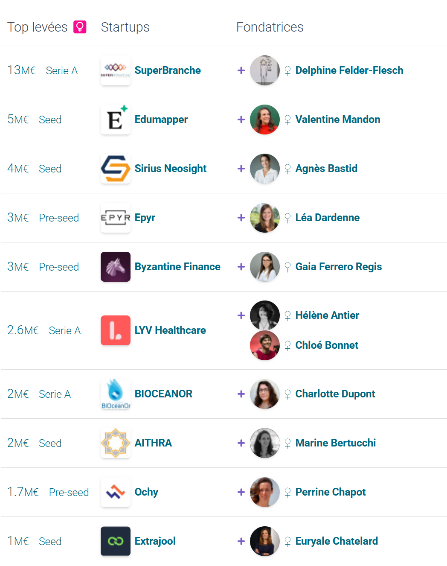Click the red LYV Healthcare logo
Viewport: 447px width, 566px height.
tap(116, 330)
